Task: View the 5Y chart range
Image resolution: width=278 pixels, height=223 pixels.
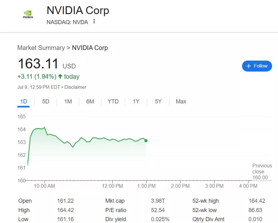Action: 158,102
